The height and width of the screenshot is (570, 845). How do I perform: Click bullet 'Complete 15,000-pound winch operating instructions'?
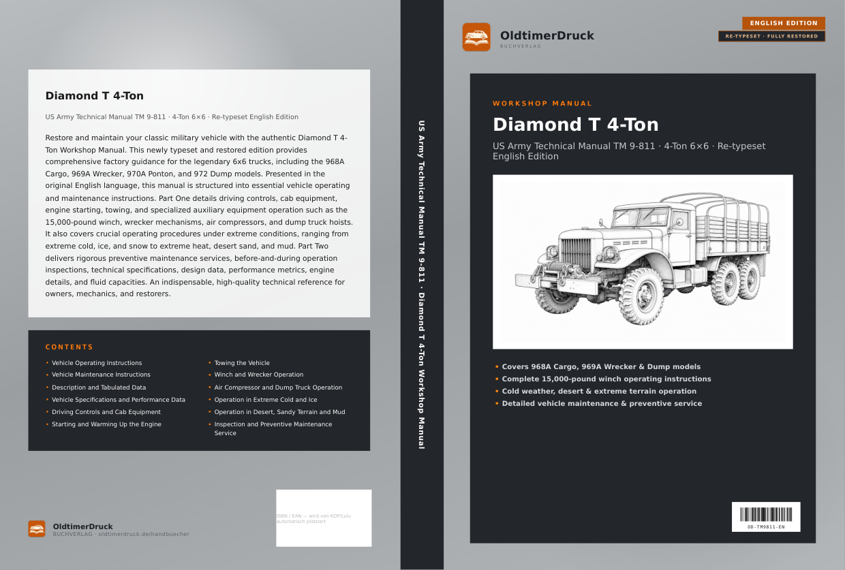606,379
